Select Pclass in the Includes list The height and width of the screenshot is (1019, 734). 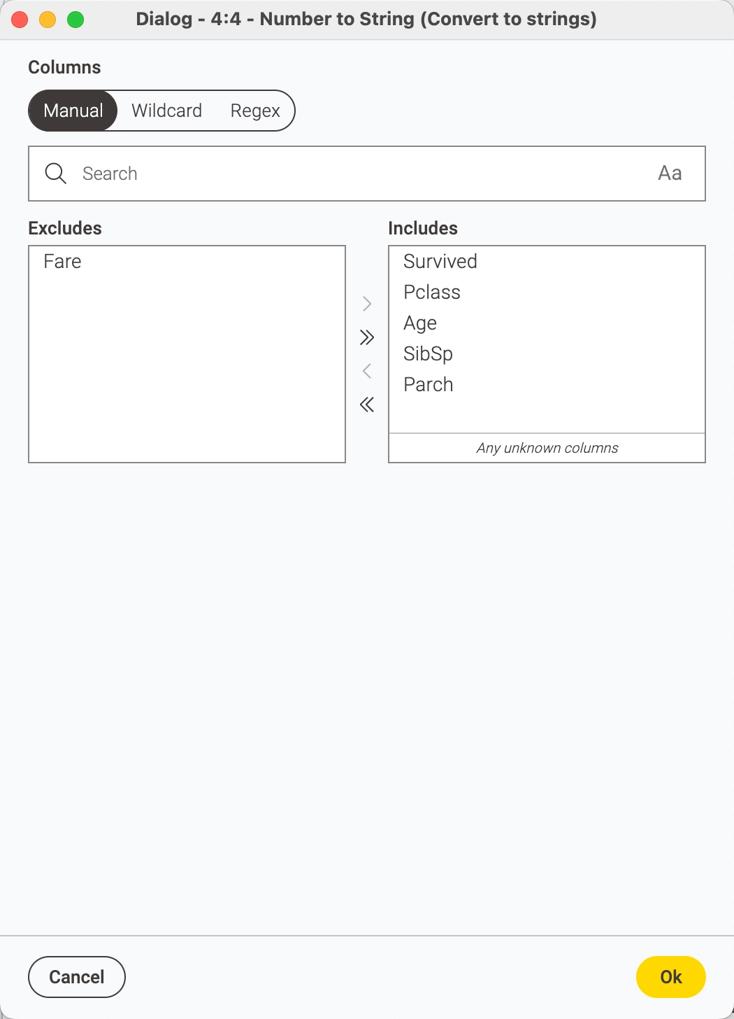432,293
